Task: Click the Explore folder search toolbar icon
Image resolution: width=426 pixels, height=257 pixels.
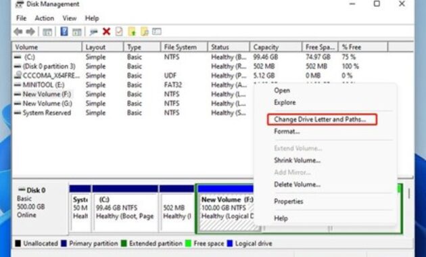Action: tap(145, 32)
